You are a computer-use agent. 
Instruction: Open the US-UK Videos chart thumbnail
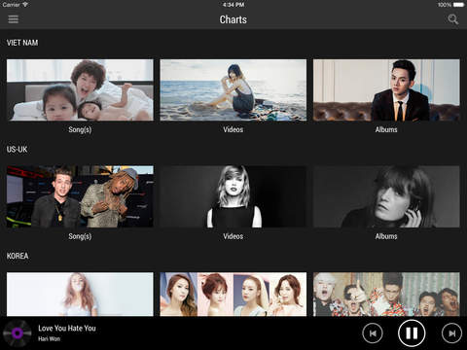point(233,196)
